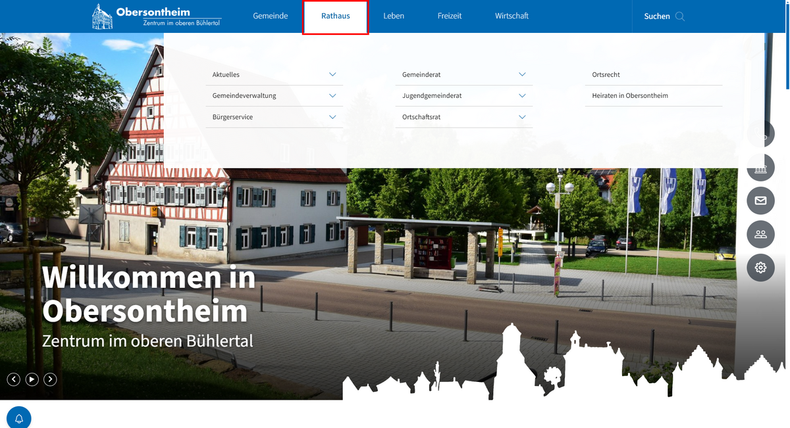Open the Gemeinde main menu

pyautogui.click(x=271, y=16)
